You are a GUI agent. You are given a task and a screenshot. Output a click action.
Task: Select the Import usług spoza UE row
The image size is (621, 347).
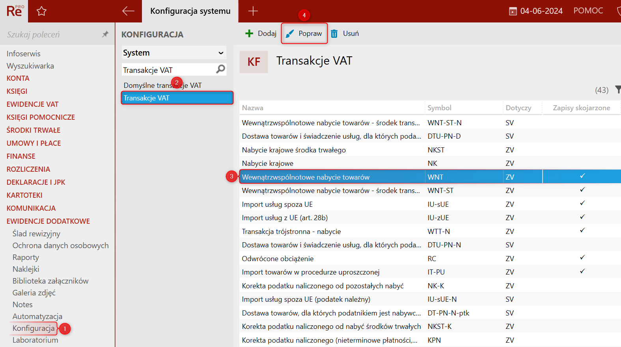point(430,204)
